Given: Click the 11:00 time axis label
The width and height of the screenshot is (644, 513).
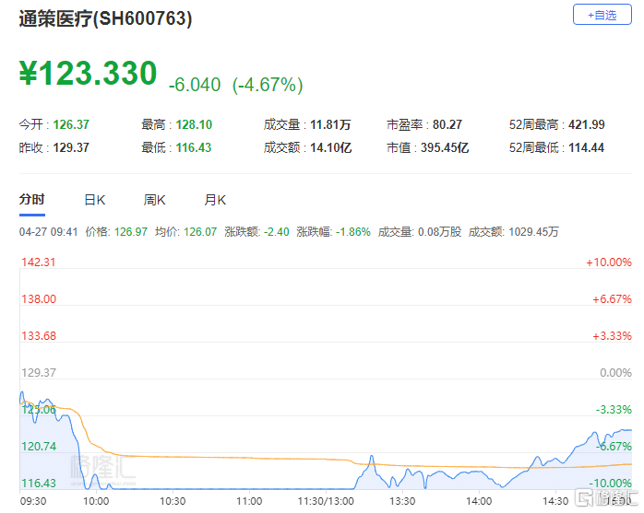Looking at the screenshot, I should pyautogui.click(x=249, y=501).
